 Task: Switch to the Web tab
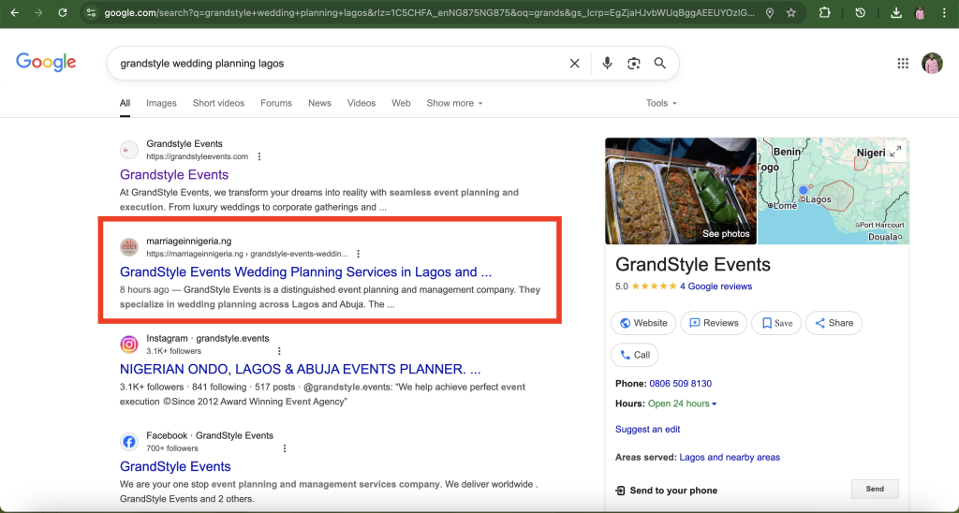pos(401,103)
